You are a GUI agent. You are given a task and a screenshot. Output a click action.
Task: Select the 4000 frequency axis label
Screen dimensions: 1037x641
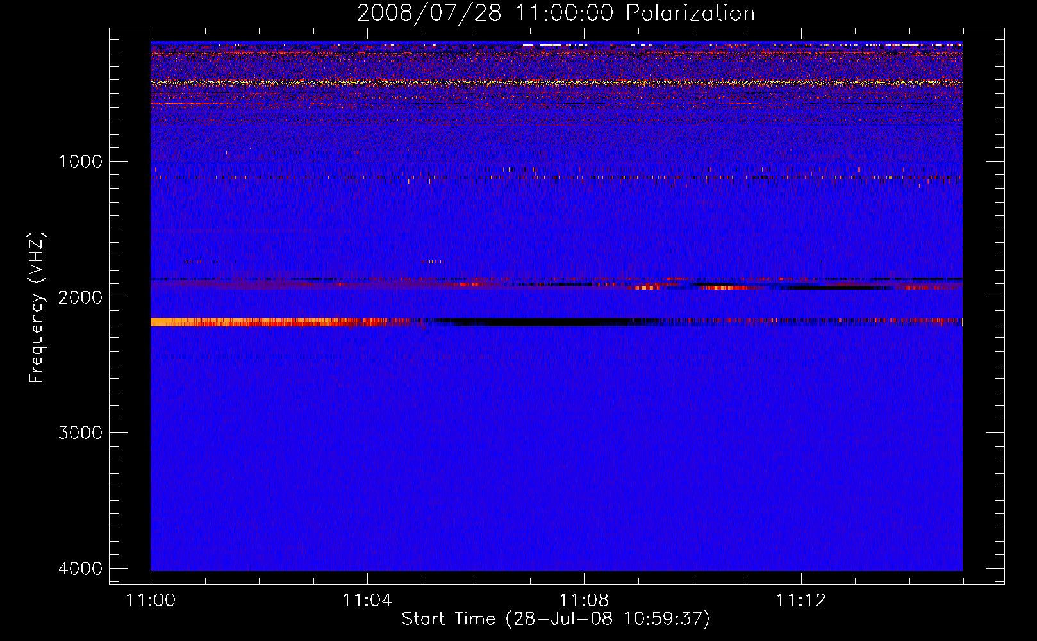pos(80,569)
